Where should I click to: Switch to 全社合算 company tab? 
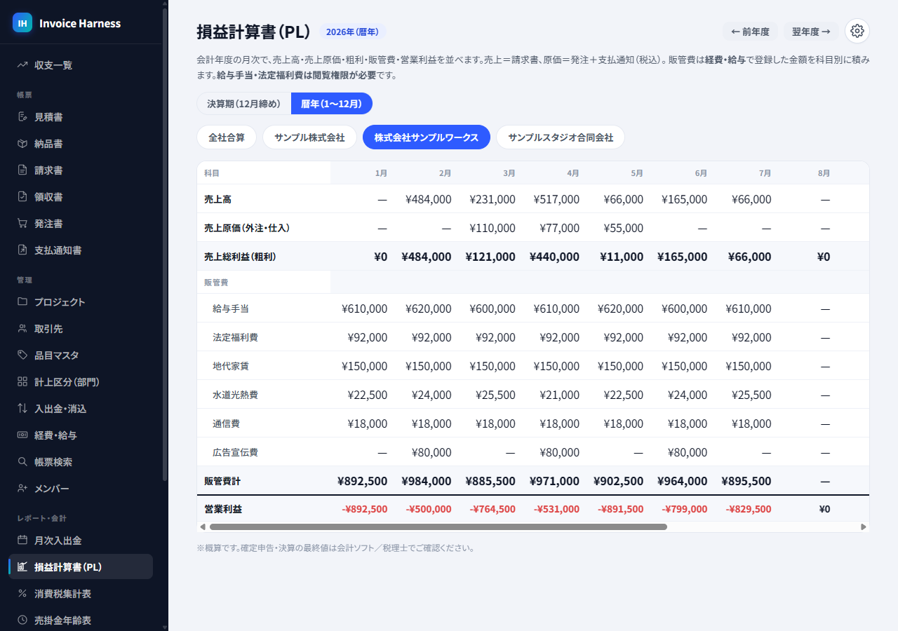click(227, 137)
